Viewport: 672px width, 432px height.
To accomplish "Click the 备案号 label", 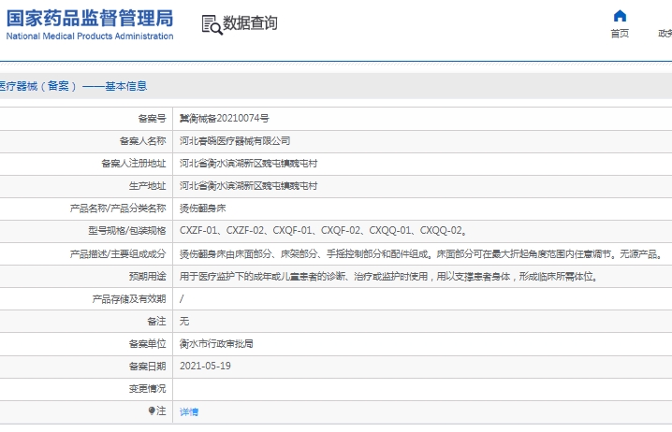I will click(152, 118).
